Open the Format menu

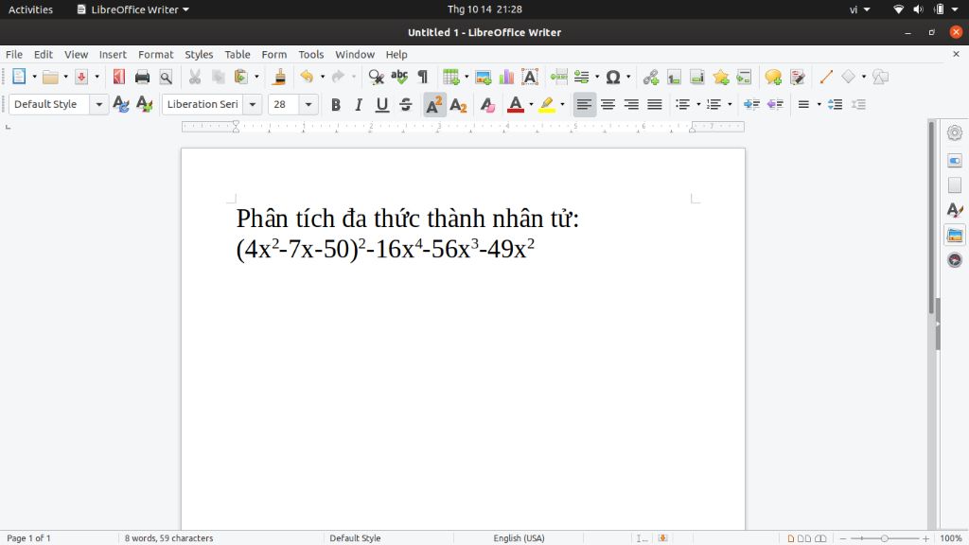point(156,54)
